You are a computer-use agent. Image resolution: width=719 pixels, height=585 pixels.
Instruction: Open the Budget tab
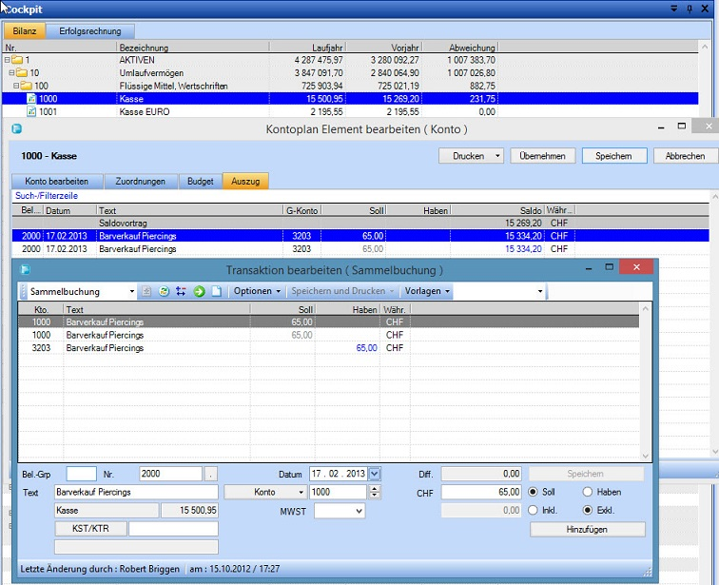tap(198, 181)
